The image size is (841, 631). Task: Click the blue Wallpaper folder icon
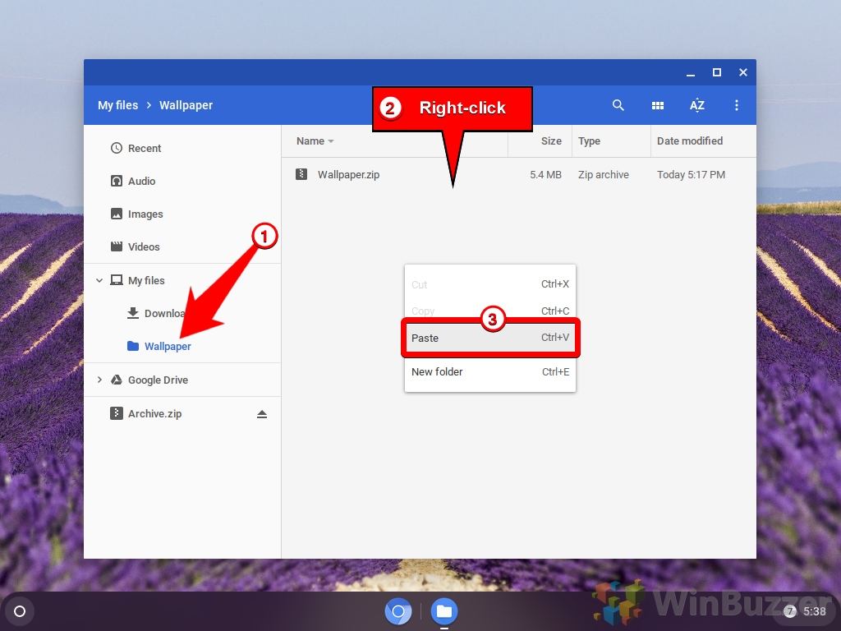click(133, 346)
